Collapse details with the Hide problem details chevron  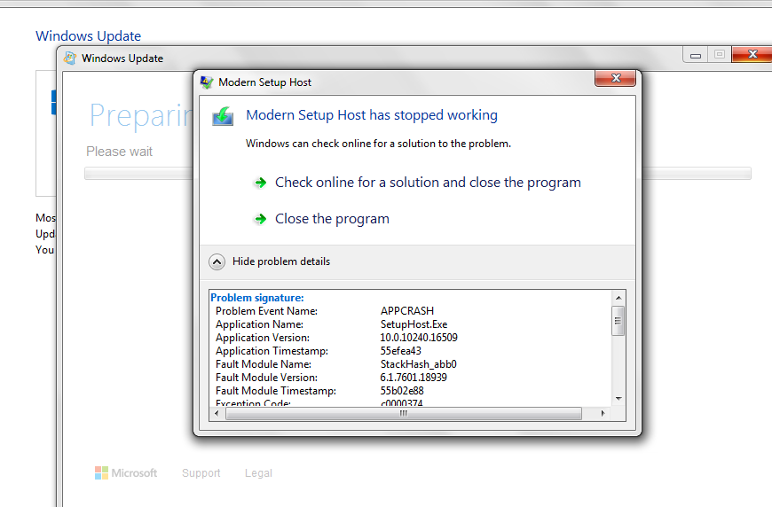coord(217,261)
